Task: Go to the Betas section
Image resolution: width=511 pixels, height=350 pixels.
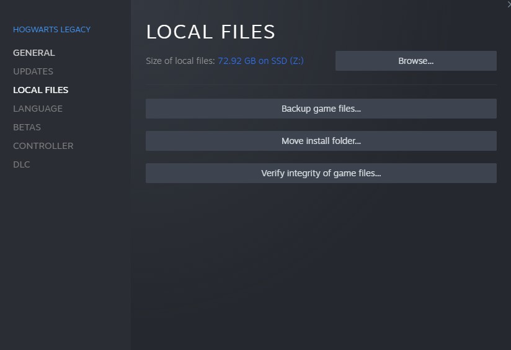Action: pos(27,127)
